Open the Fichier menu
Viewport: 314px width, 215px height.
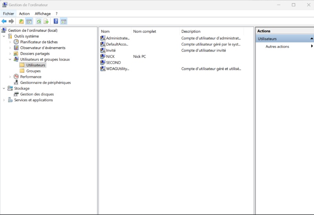[8, 13]
